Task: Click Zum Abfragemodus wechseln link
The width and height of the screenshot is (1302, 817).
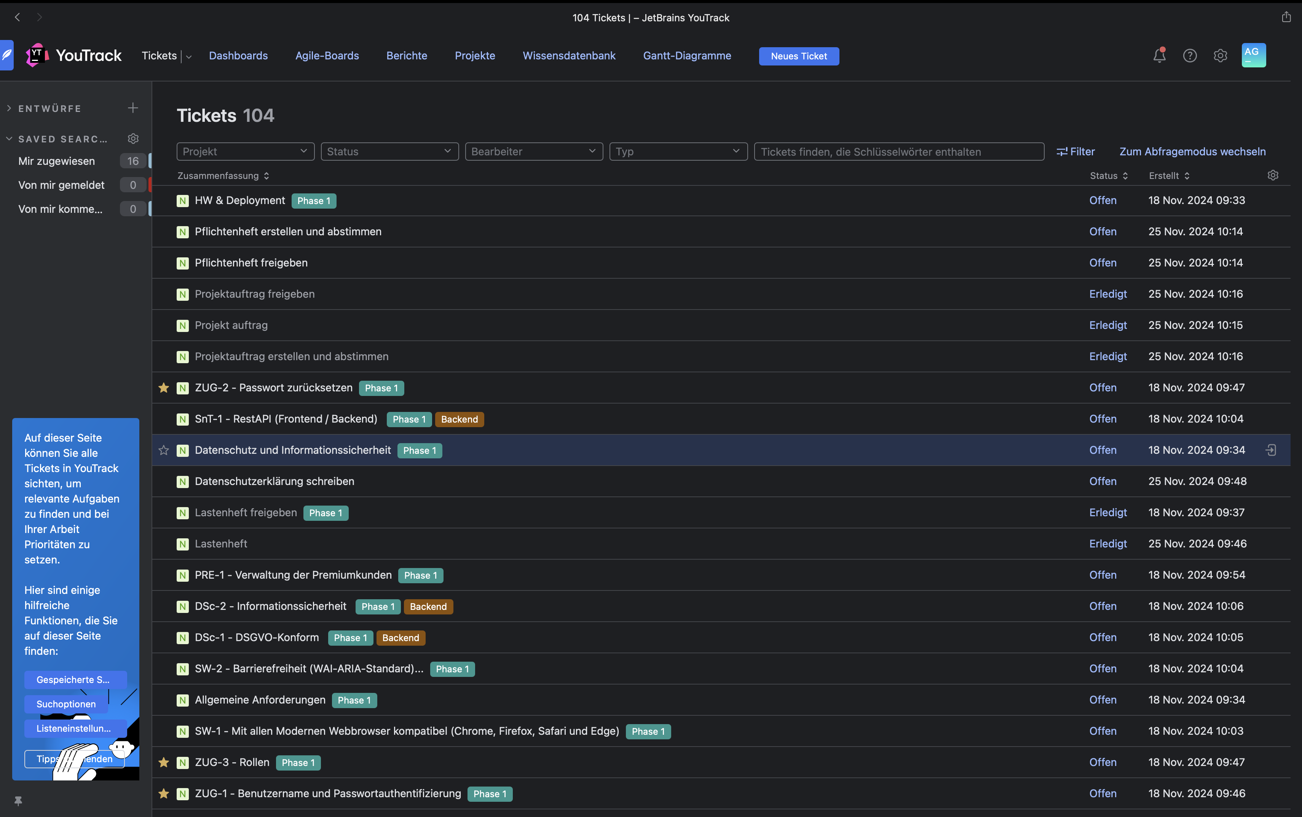Action: (1192, 152)
